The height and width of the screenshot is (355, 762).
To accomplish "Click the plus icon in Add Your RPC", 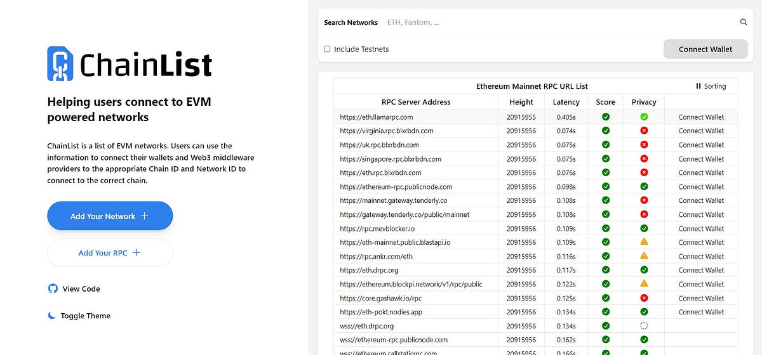I will click(136, 252).
